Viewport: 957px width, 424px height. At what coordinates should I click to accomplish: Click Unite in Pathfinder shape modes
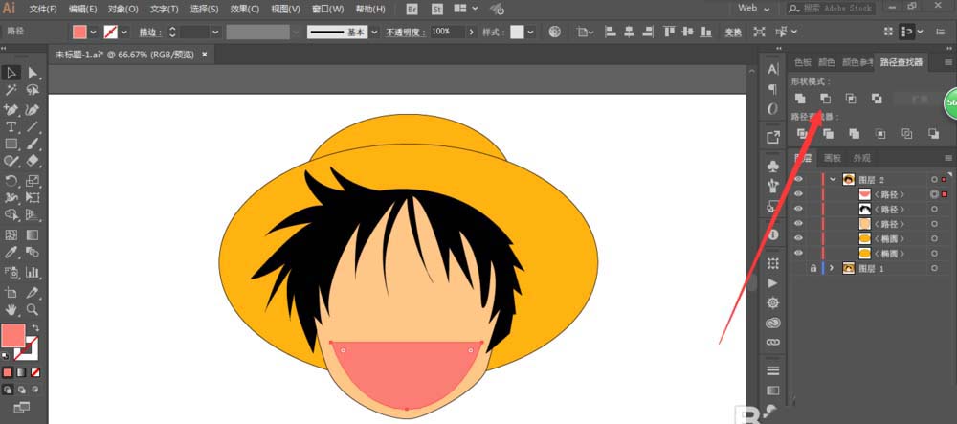click(x=800, y=99)
